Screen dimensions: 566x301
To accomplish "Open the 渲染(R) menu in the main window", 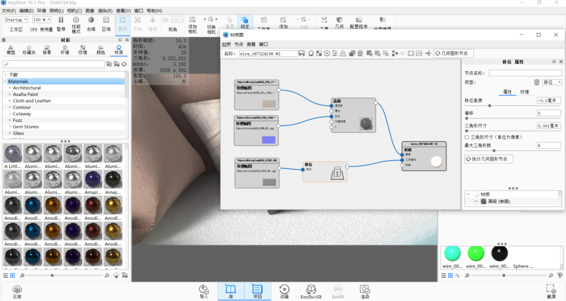I will click(x=105, y=11).
